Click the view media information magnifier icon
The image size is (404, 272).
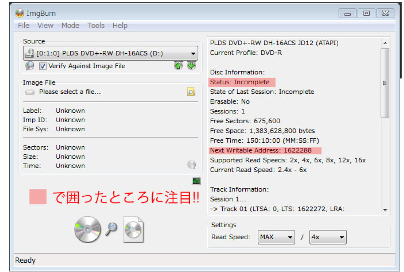click(x=29, y=66)
